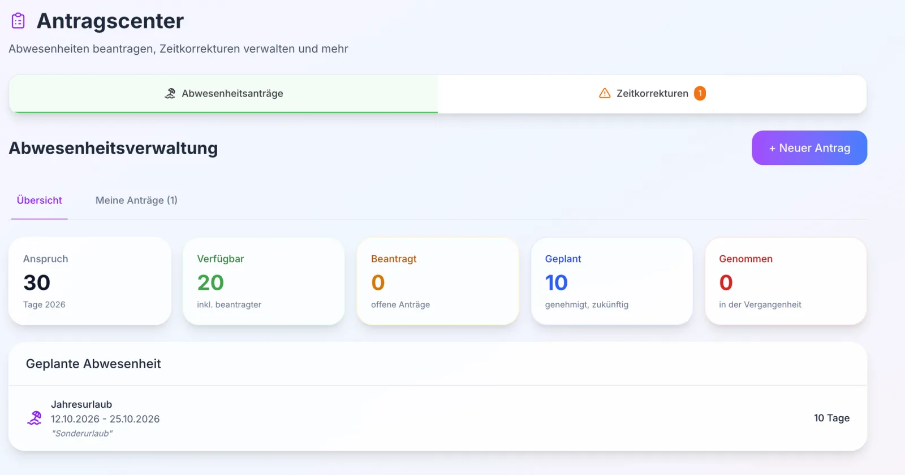Viewport: 905px width, 475px height.
Task: Click the "Sonderurlaub" note text
Action: (82, 434)
